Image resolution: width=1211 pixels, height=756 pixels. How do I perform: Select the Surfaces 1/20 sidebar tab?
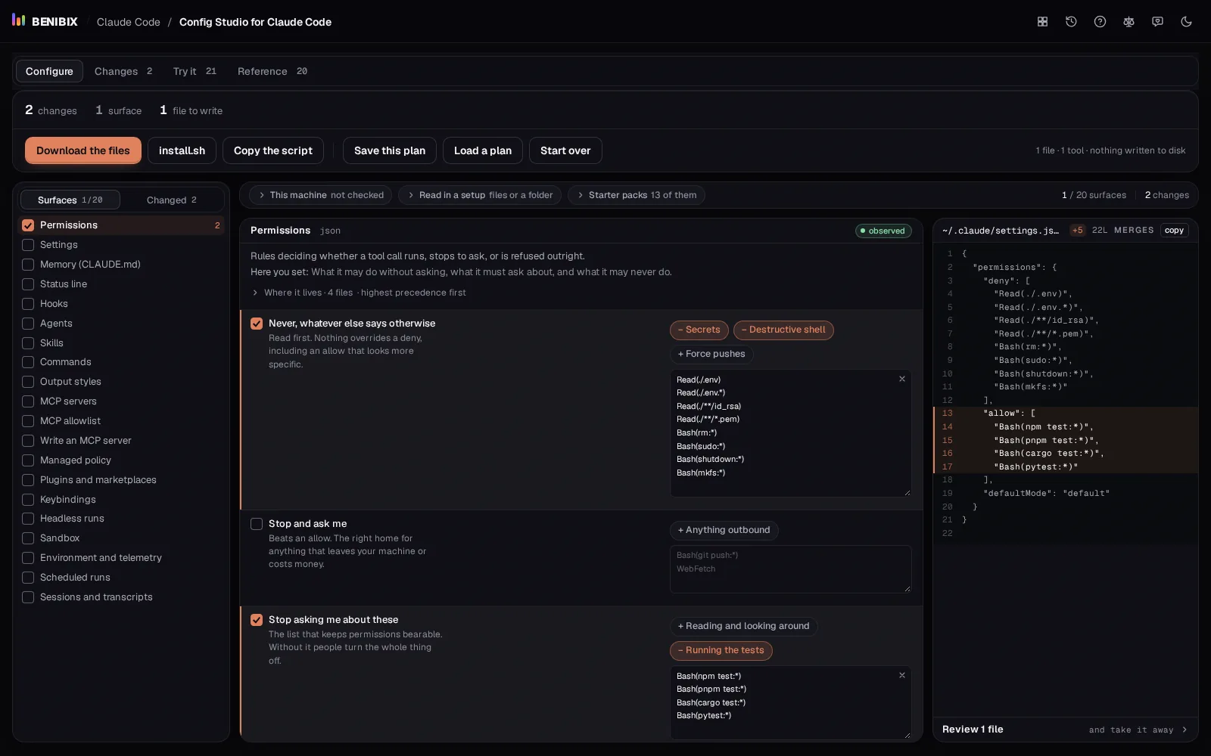tap(70, 200)
